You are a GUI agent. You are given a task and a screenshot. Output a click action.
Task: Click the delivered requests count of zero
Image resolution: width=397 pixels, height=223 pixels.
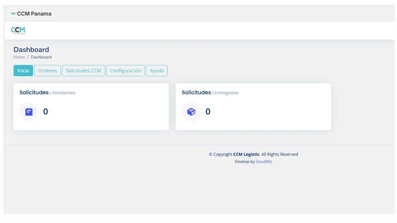coord(208,111)
